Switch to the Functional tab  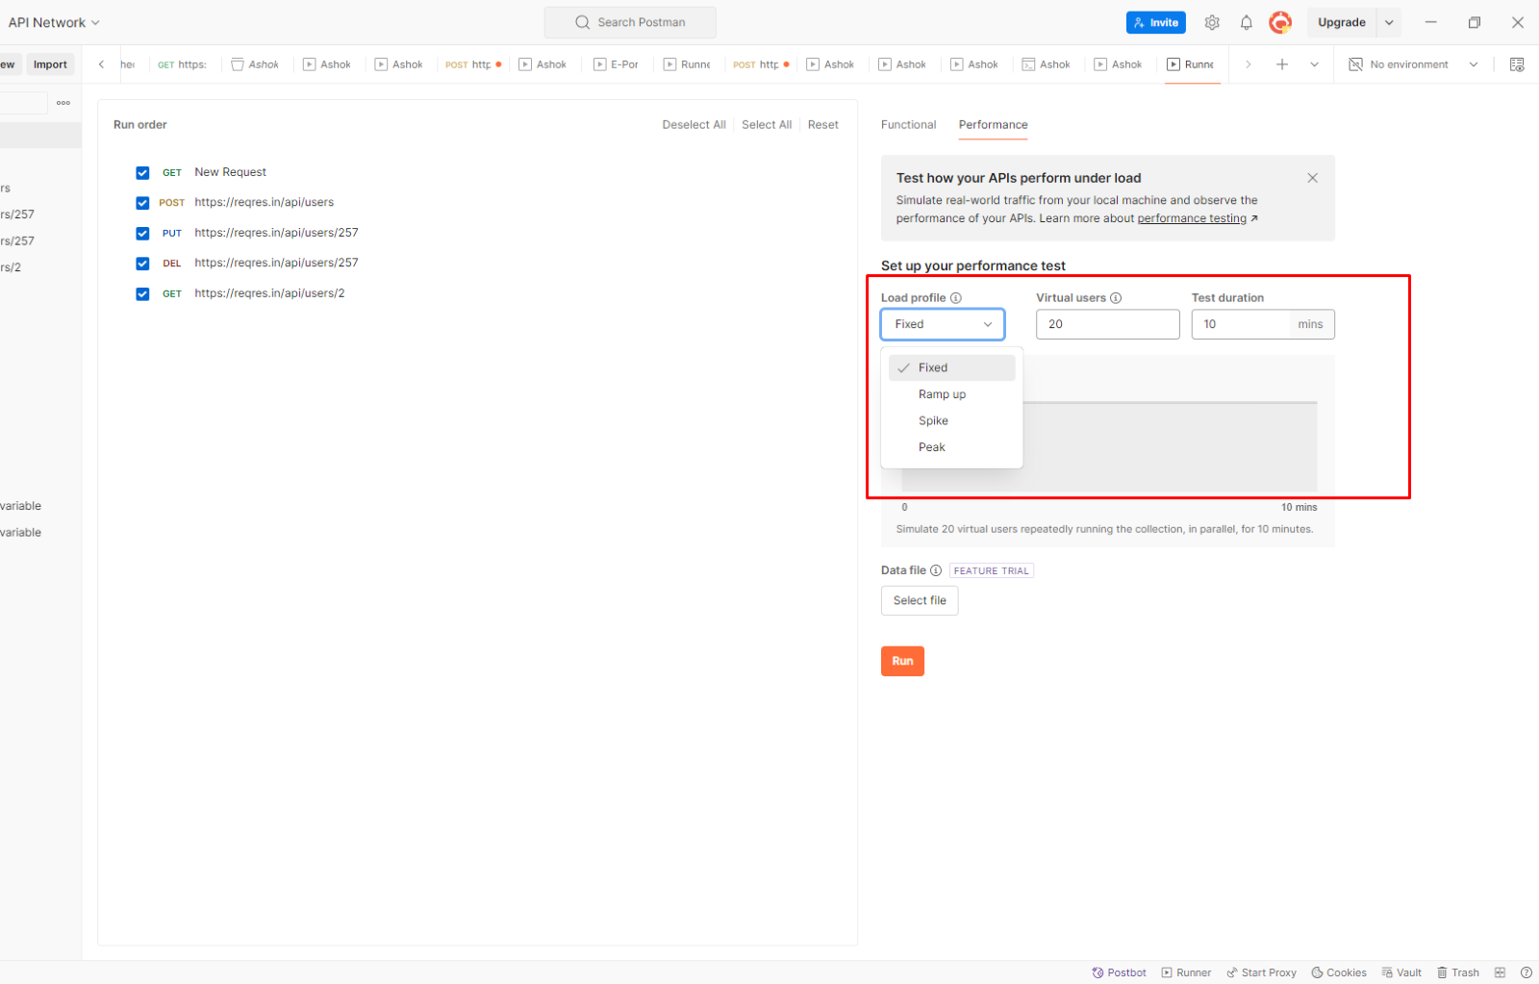pyautogui.click(x=908, y=125)
